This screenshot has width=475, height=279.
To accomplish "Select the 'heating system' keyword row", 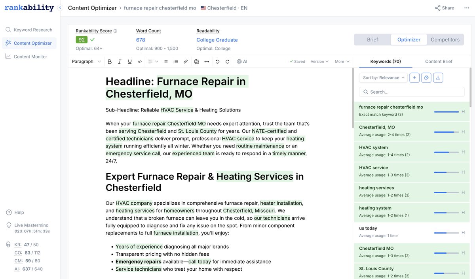I will point(412,211).
